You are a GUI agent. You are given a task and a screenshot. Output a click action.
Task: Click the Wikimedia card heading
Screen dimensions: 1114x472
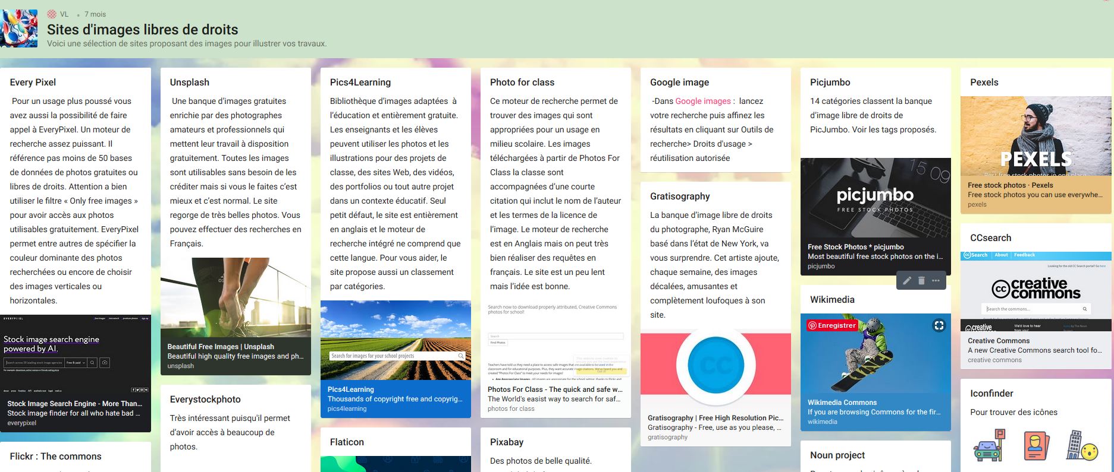(832, 300)
